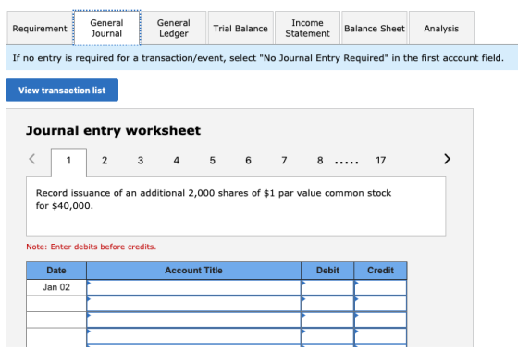Go to the Income Statement tab
Image resolution: width=518 pixels, height=350 pixels.
(x=307, y=29)
